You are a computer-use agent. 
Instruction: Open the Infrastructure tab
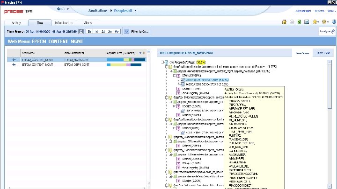coord(64,23)
